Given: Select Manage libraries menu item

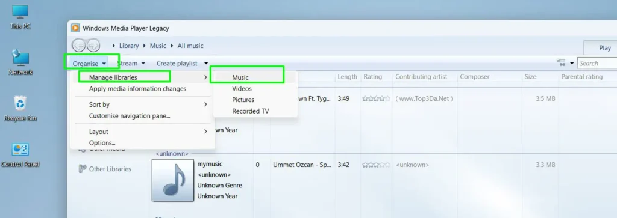Looking at the screenshot, I should pyautogui.click(x=143, y=77).
